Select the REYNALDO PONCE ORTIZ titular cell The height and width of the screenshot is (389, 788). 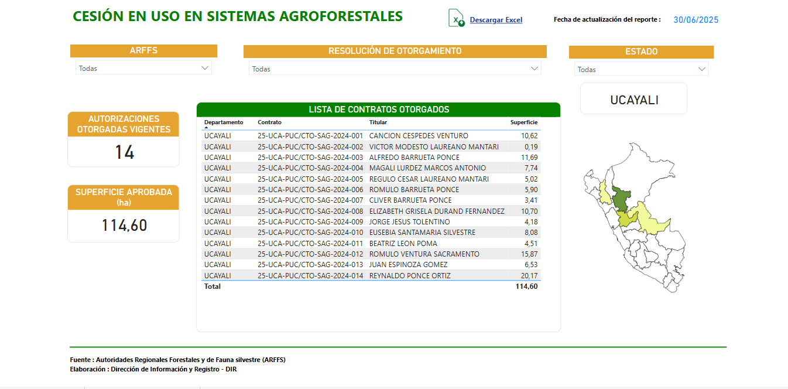tap(410, 276)
